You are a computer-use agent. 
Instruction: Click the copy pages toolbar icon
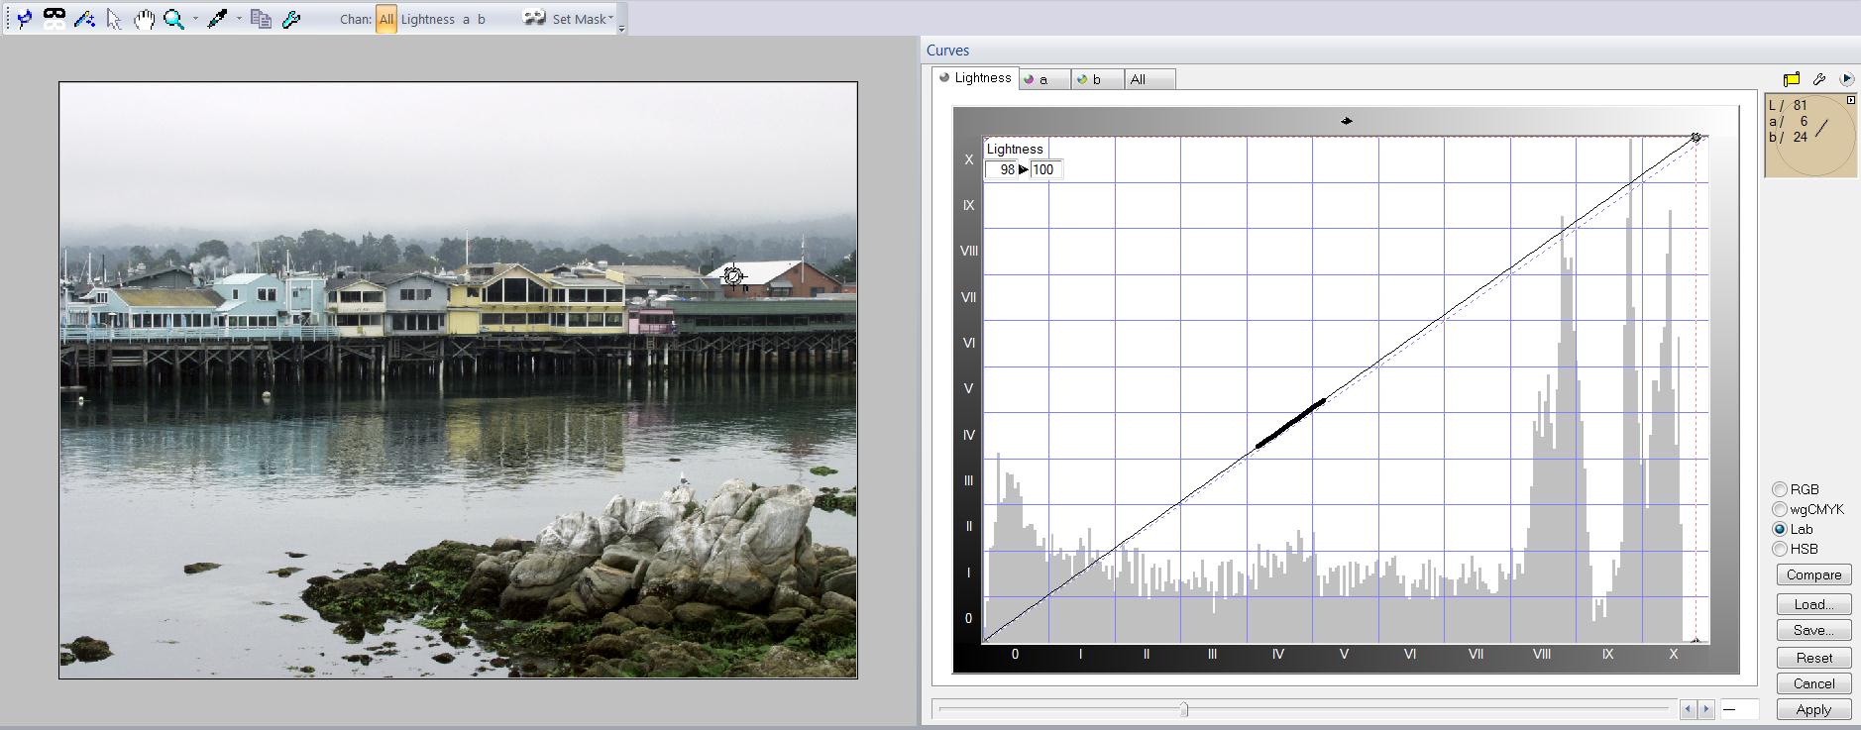(262, 19)
